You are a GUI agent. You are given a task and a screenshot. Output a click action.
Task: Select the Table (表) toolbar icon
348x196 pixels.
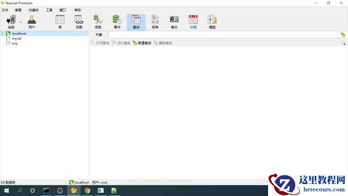[x=60, y=22]
